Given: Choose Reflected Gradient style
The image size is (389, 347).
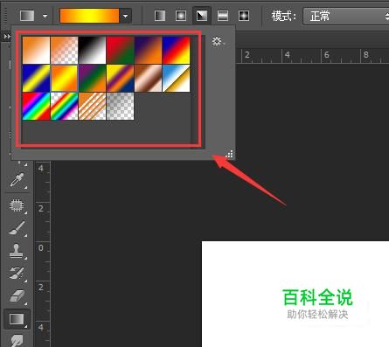Looking at the screenshot, I should click(x=223, y=16).
